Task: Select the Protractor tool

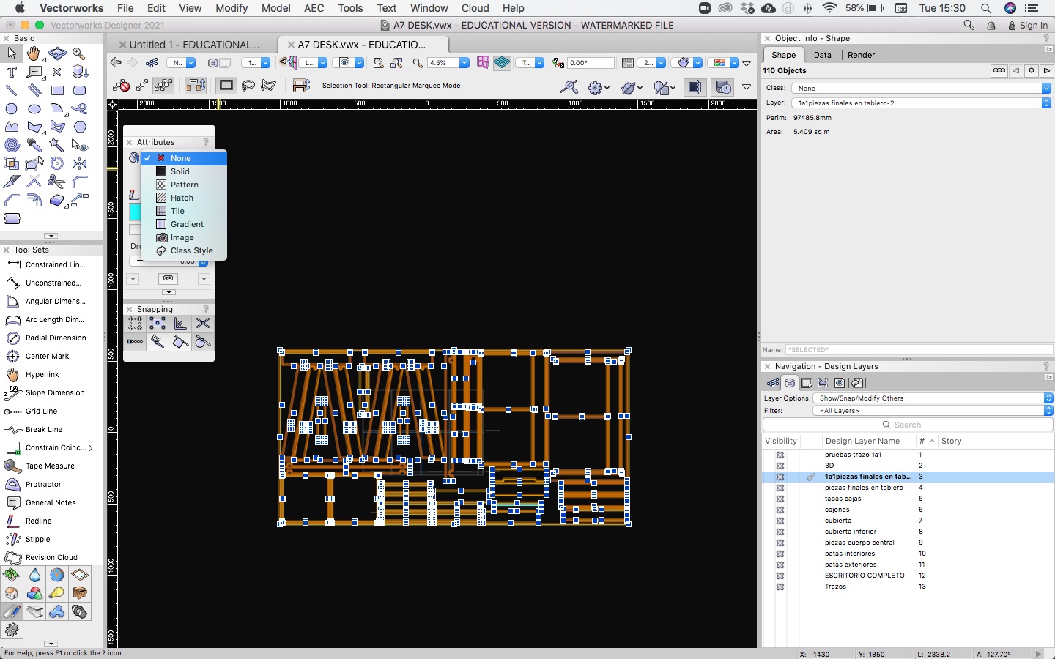Action: point(43,484)
